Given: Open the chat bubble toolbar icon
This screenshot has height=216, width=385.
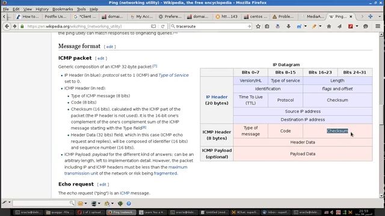Looking at the screenshot, I should pos(366,26).
